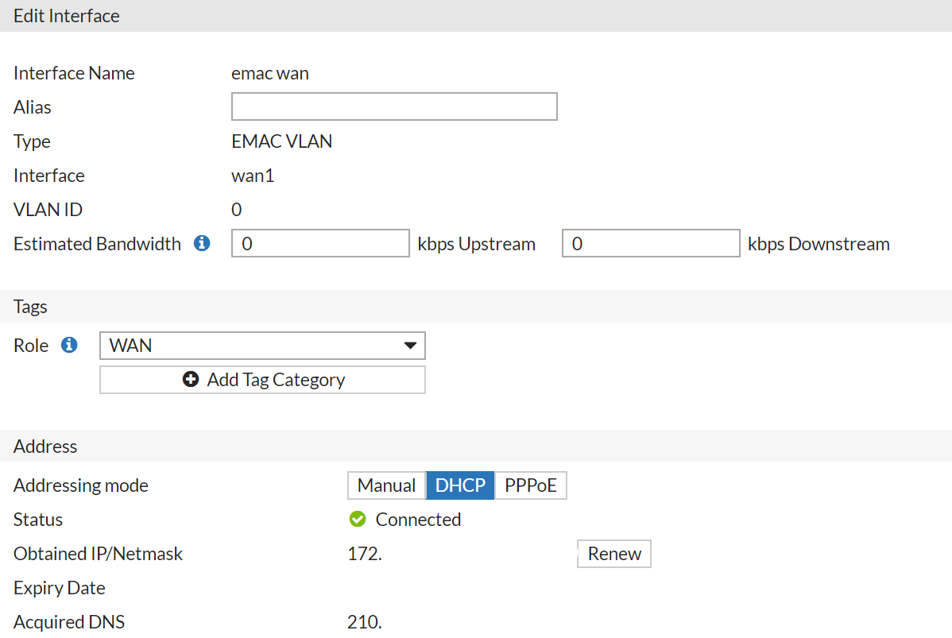Click the wan1 interface value
This screenshot has height=638, width=952.
(x=253, y=176)
